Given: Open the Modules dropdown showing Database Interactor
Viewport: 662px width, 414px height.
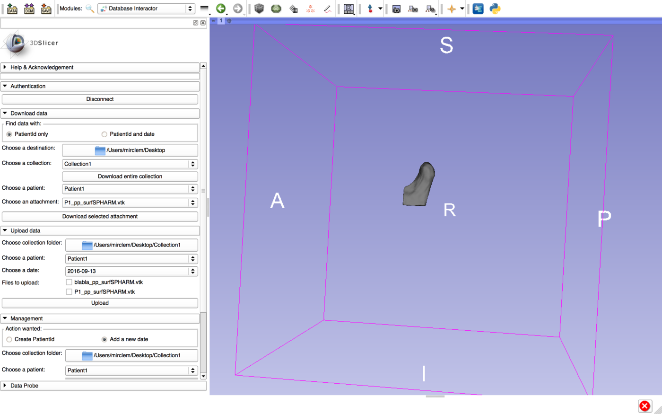Looking at the screenshot, I should tap(146, 9).
